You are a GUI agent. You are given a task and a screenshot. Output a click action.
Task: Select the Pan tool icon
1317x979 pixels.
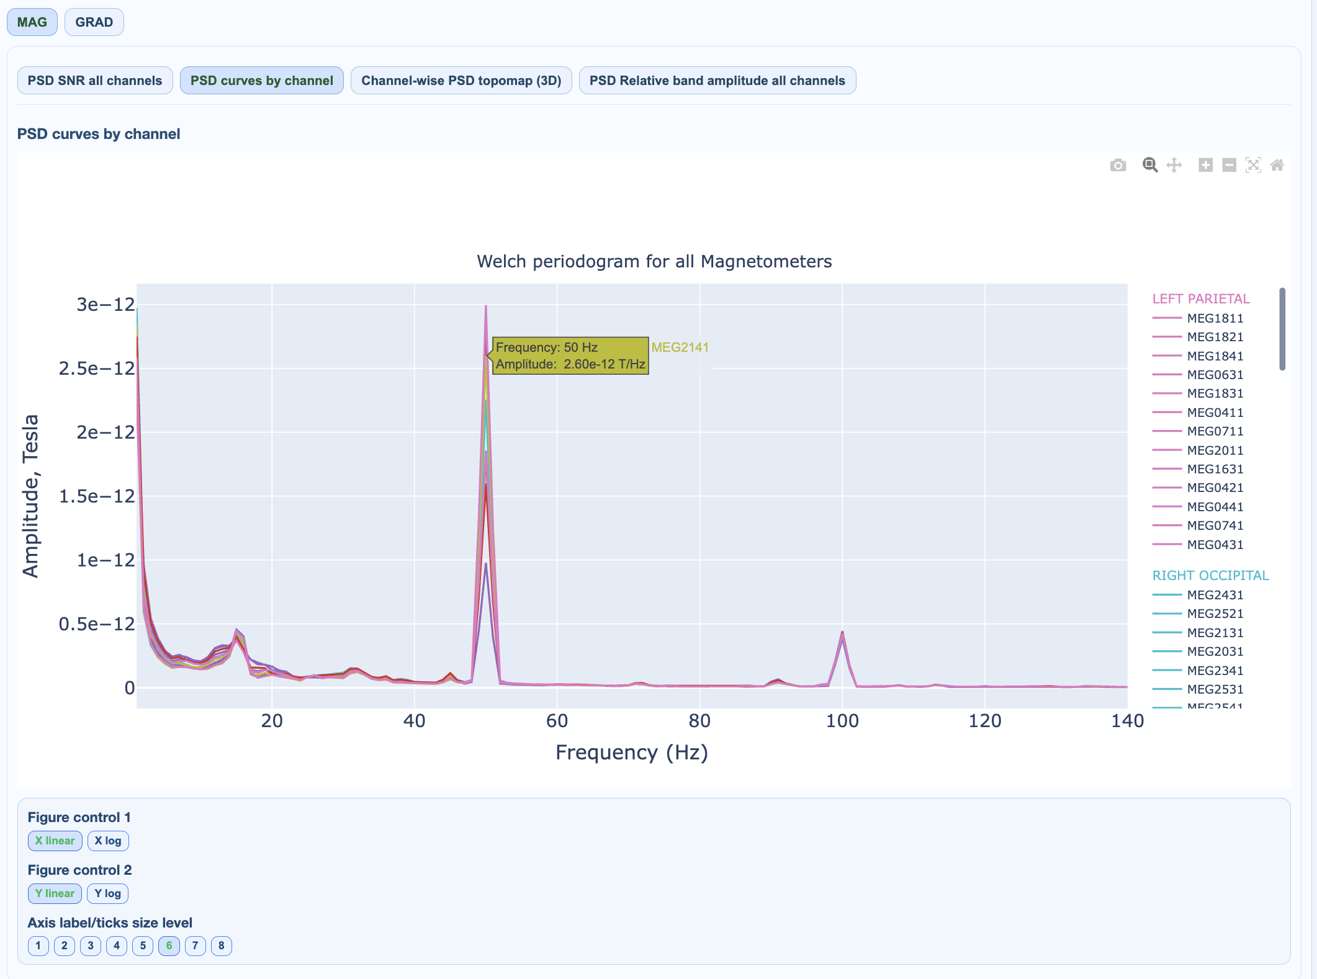[x=1174, y=165]
